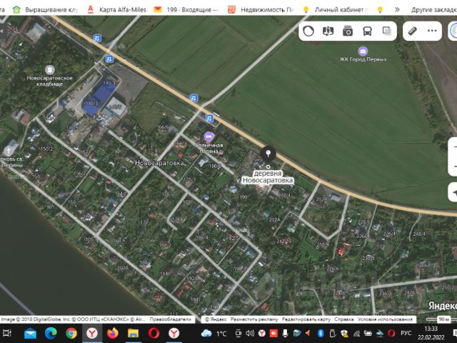Toggle the traffic layer icon
The height and width of the screenshot is (343, 457).
pyautogui.click(x=308, y=31)
